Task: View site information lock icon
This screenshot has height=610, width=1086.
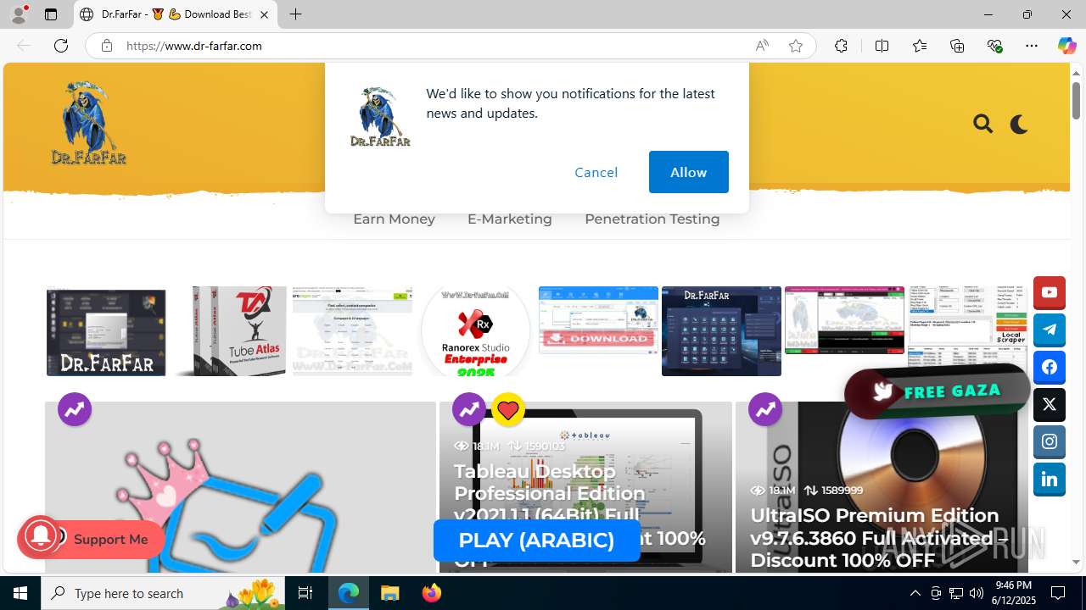Action: (106, 46)
